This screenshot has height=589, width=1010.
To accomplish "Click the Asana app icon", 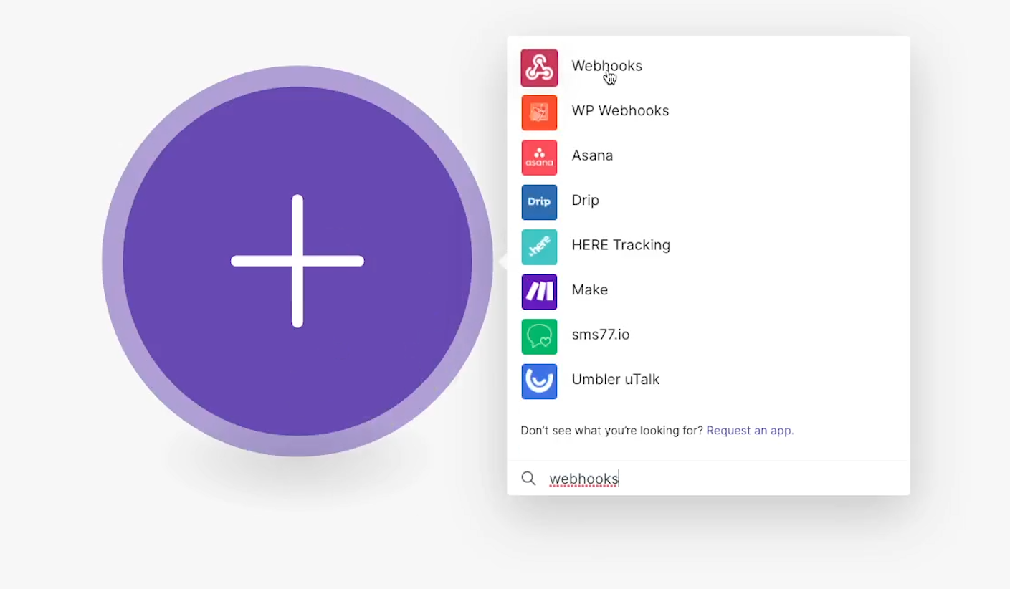I will [539, 158].
